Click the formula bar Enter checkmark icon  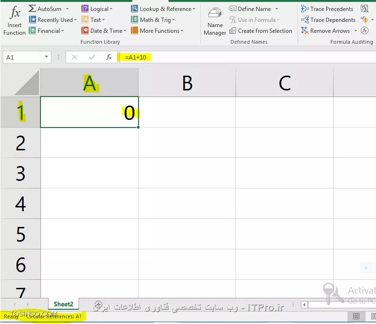(92, 57)
